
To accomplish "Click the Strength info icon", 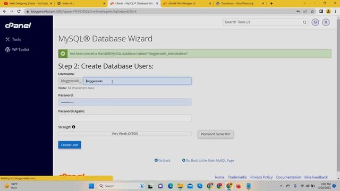I will click(x=73, y=127).
